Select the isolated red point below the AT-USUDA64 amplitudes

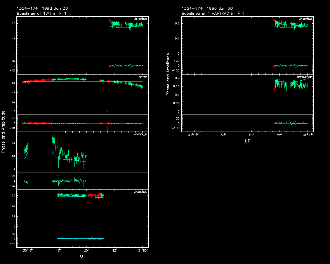[88, 203]
